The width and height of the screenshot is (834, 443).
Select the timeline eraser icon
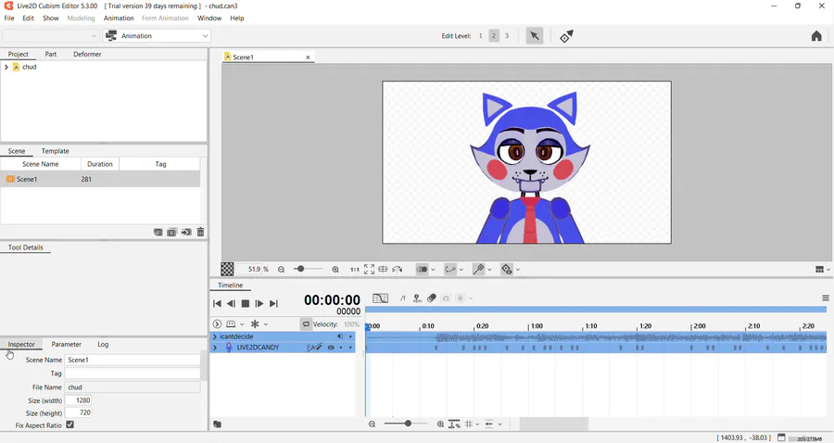[431, 298]
